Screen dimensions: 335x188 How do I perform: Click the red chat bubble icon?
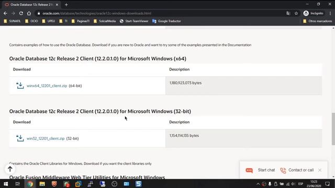click(x=249, y=170)
